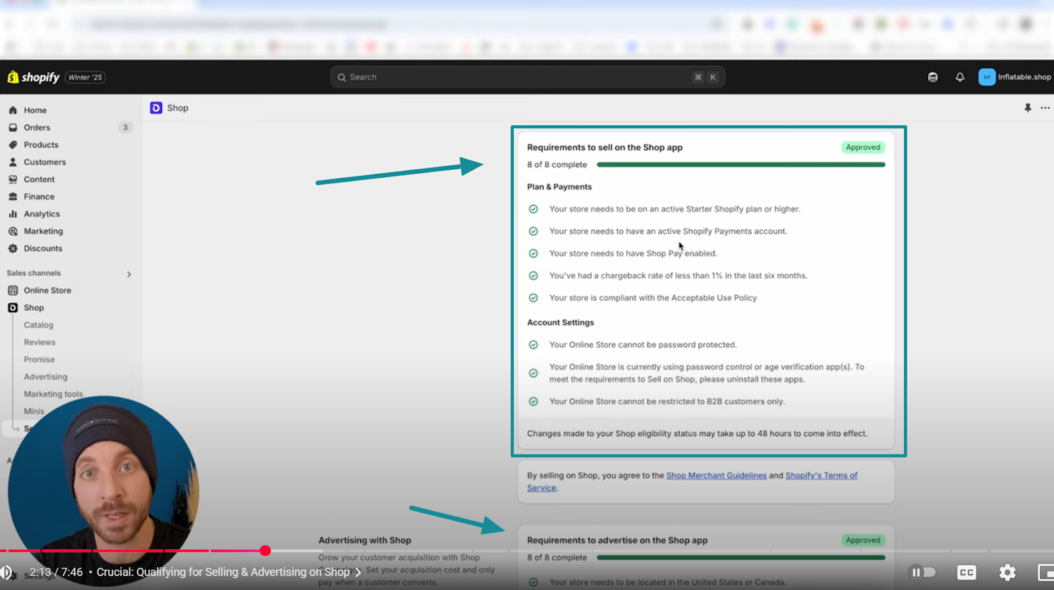Click the Customers person icon
The height and width of the screenshot is (590, 1054).
click(13, 161)
